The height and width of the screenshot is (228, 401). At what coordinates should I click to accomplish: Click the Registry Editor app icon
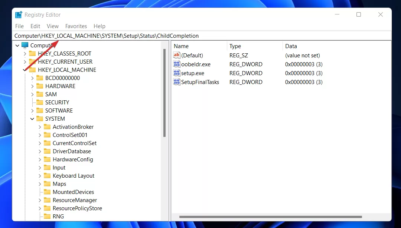tap(19, 15)
